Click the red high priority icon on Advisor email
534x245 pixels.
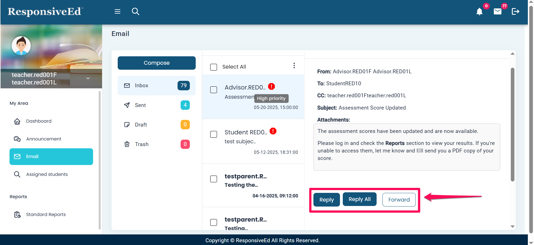click(x=271, y=86)
